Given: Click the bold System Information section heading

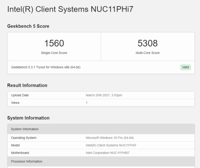Looking at the screenshot, I should (28, 118).
